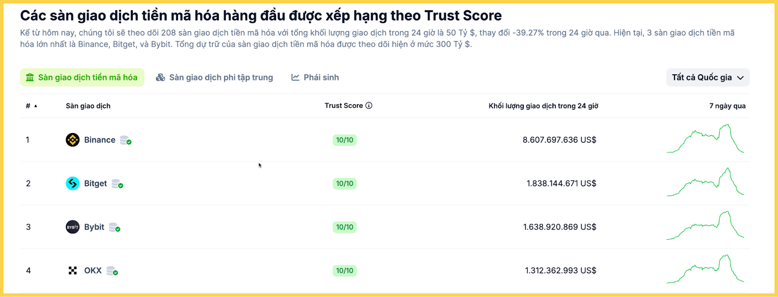Click the reserve data icon beside OKX

112,270
